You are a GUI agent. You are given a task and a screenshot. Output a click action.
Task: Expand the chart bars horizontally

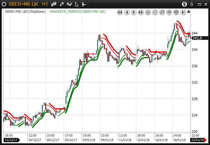click(x=176, y=12)
